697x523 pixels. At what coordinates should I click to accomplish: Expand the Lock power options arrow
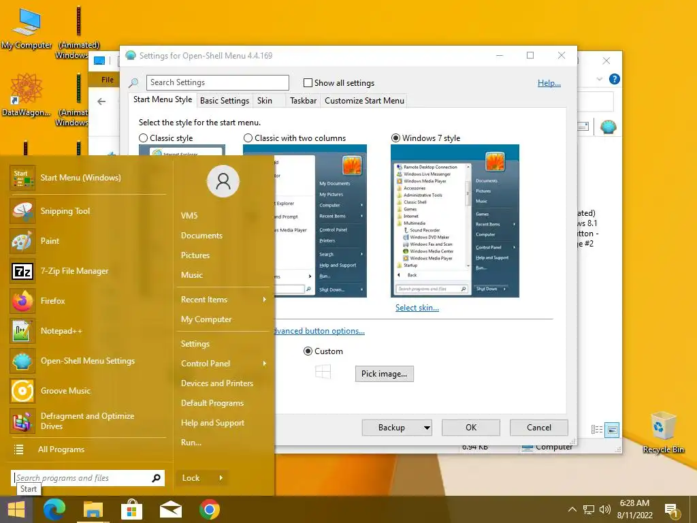(221, 478)
